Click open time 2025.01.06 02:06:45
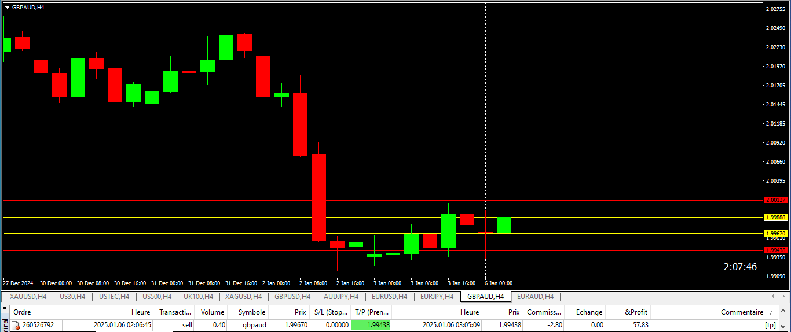The height and width of the screenshot is (332, 791). 122,325
